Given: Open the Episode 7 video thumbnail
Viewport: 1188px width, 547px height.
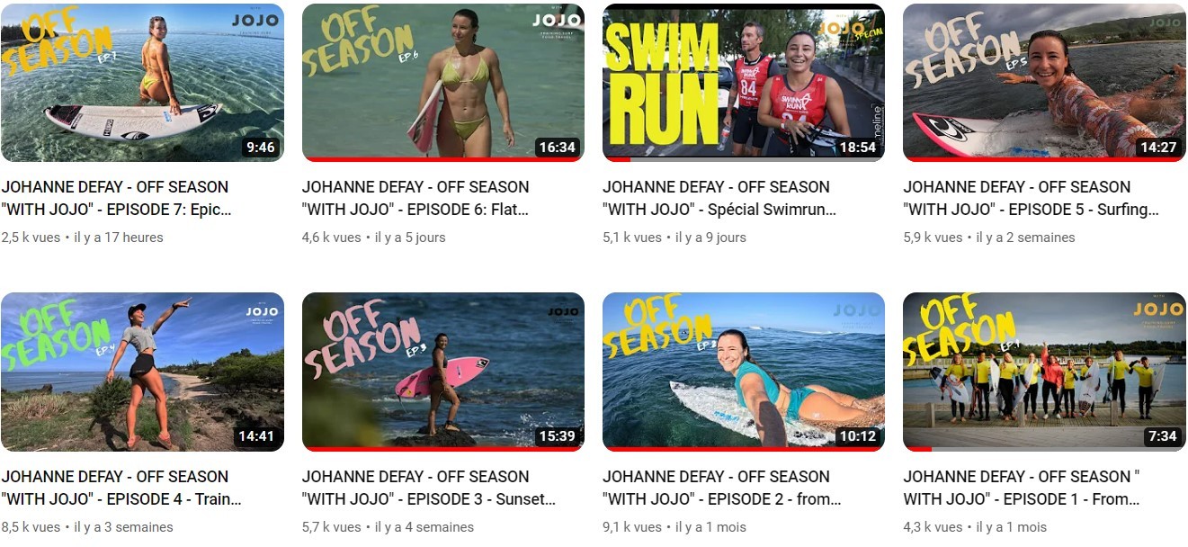Looking at the screenshot, I should [x=142, y=83].
